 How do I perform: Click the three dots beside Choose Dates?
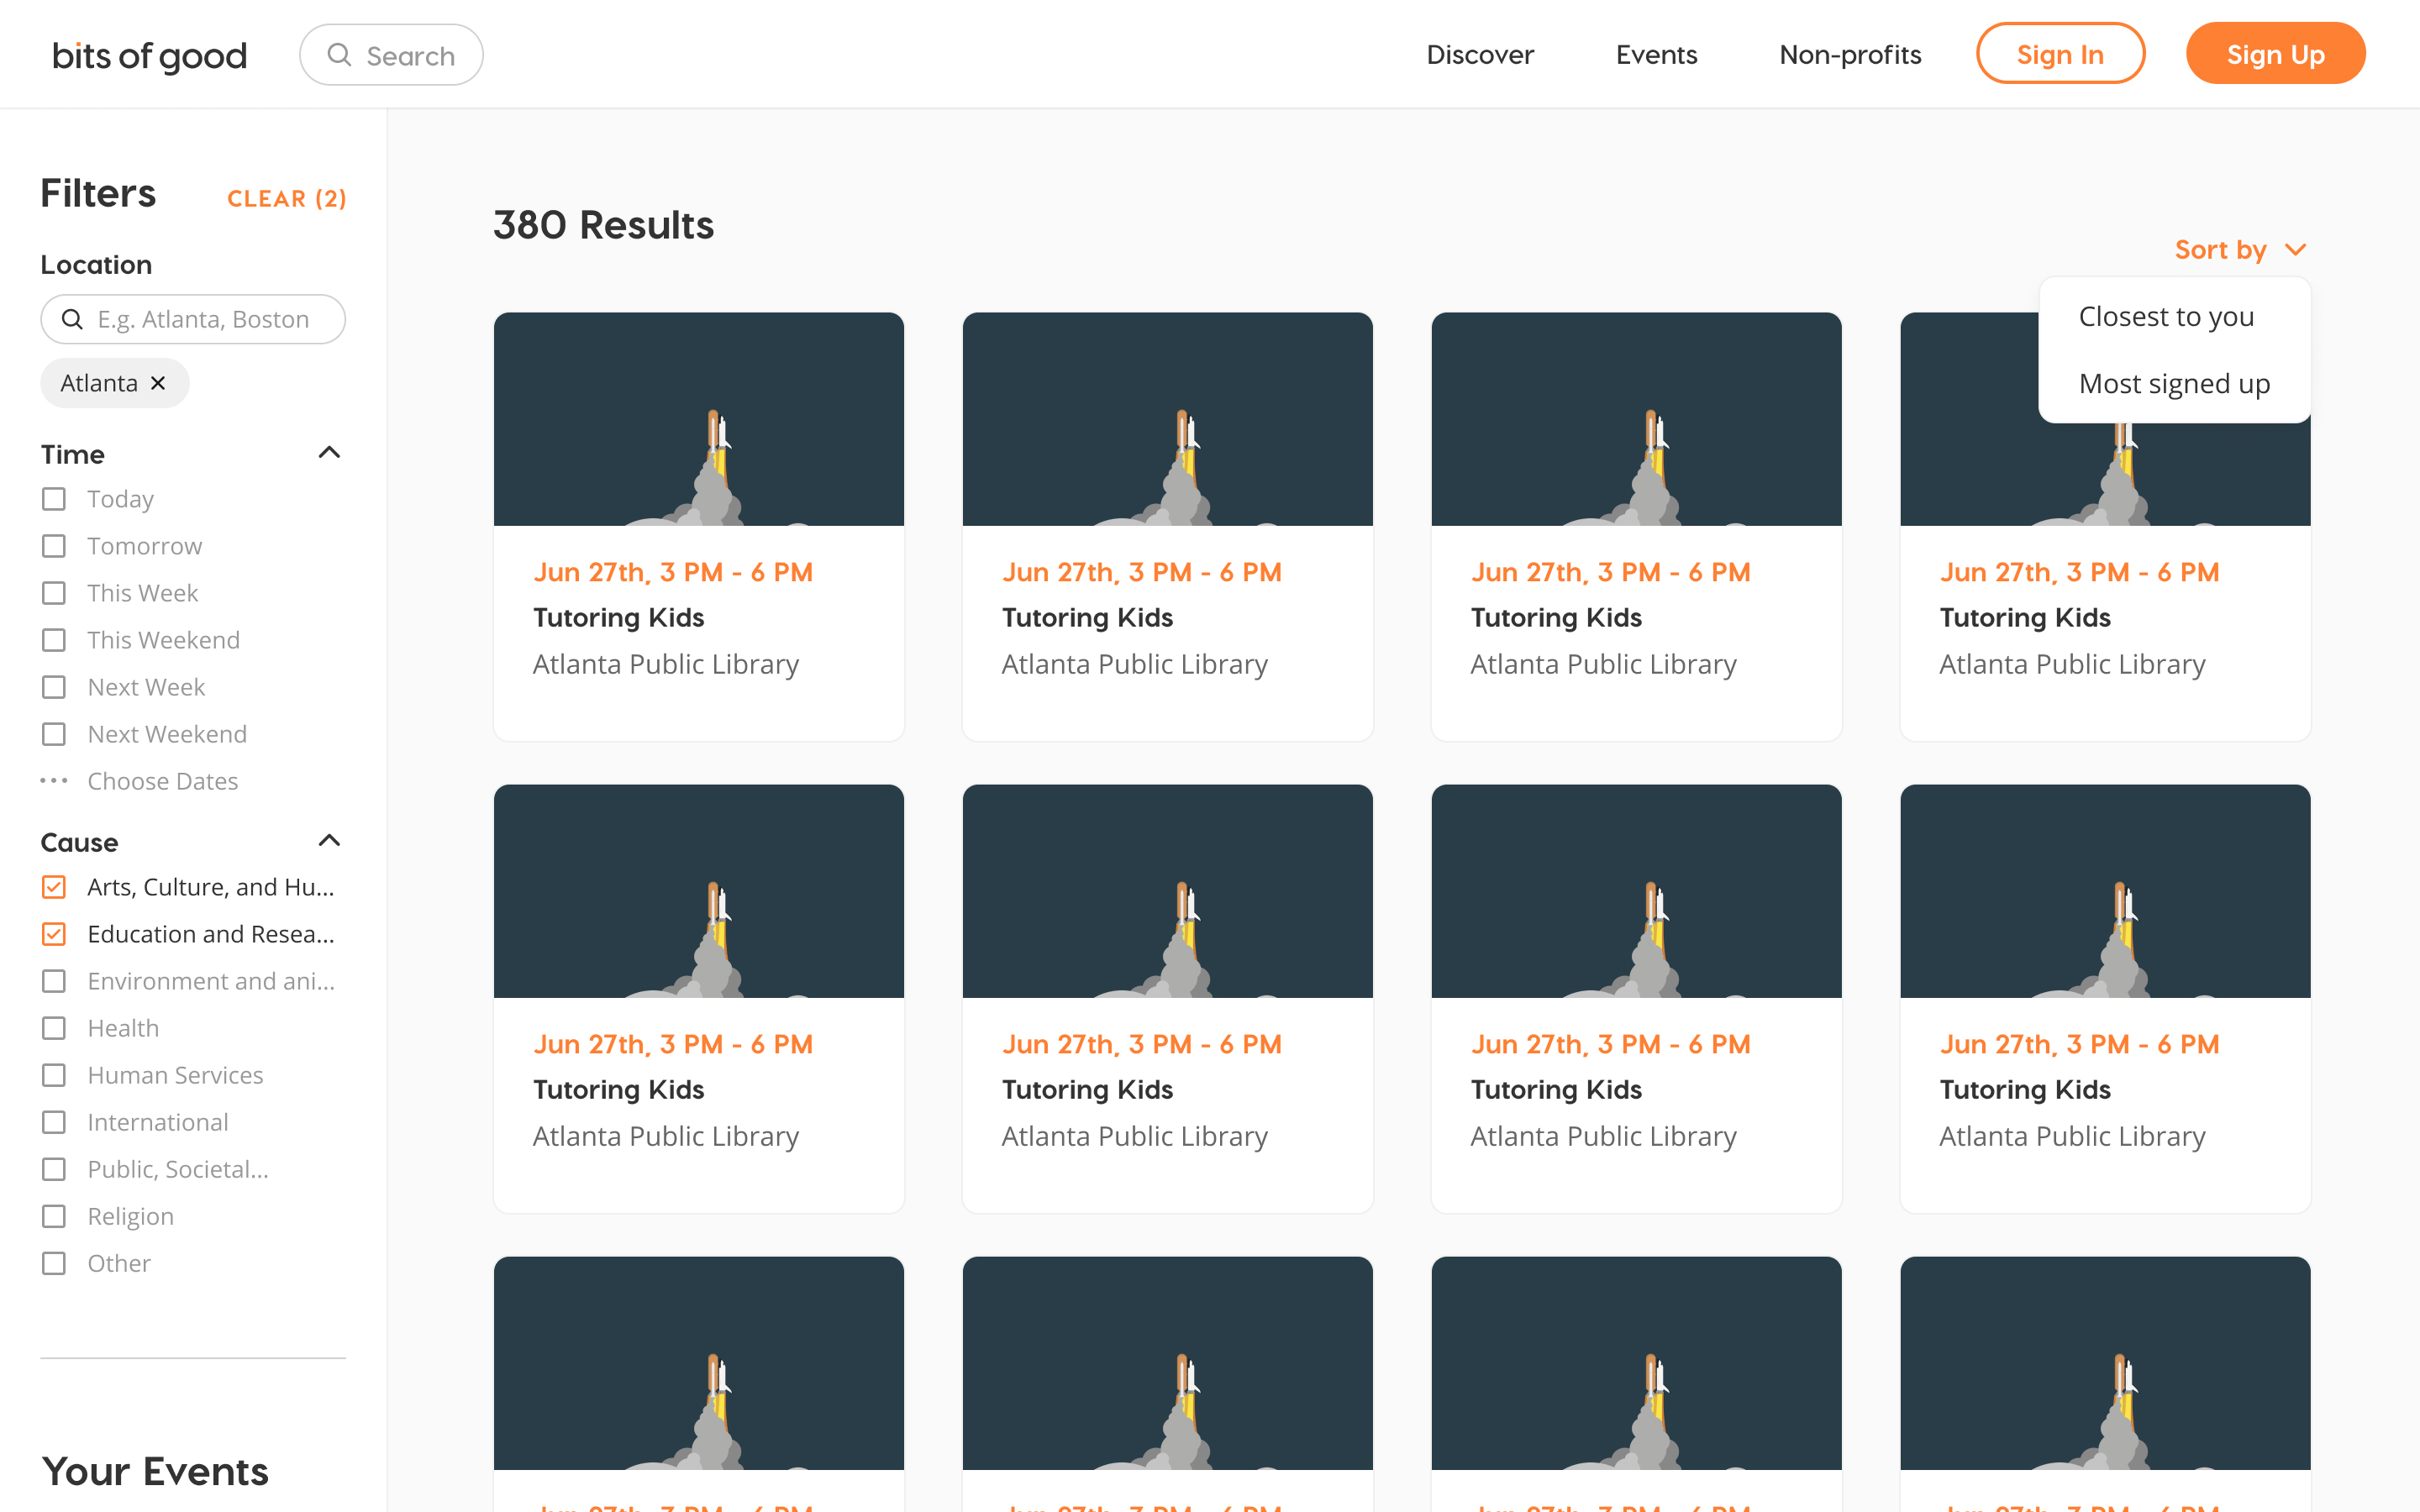click(54, 780)
